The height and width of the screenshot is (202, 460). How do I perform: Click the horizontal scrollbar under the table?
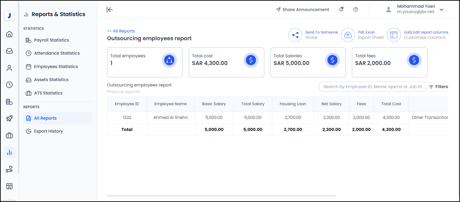tap(222, 196)
